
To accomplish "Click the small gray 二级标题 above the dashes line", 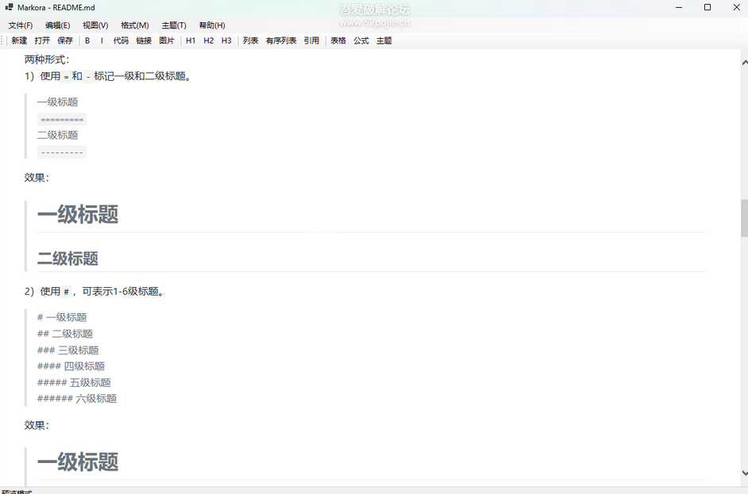I will point(58,135).
